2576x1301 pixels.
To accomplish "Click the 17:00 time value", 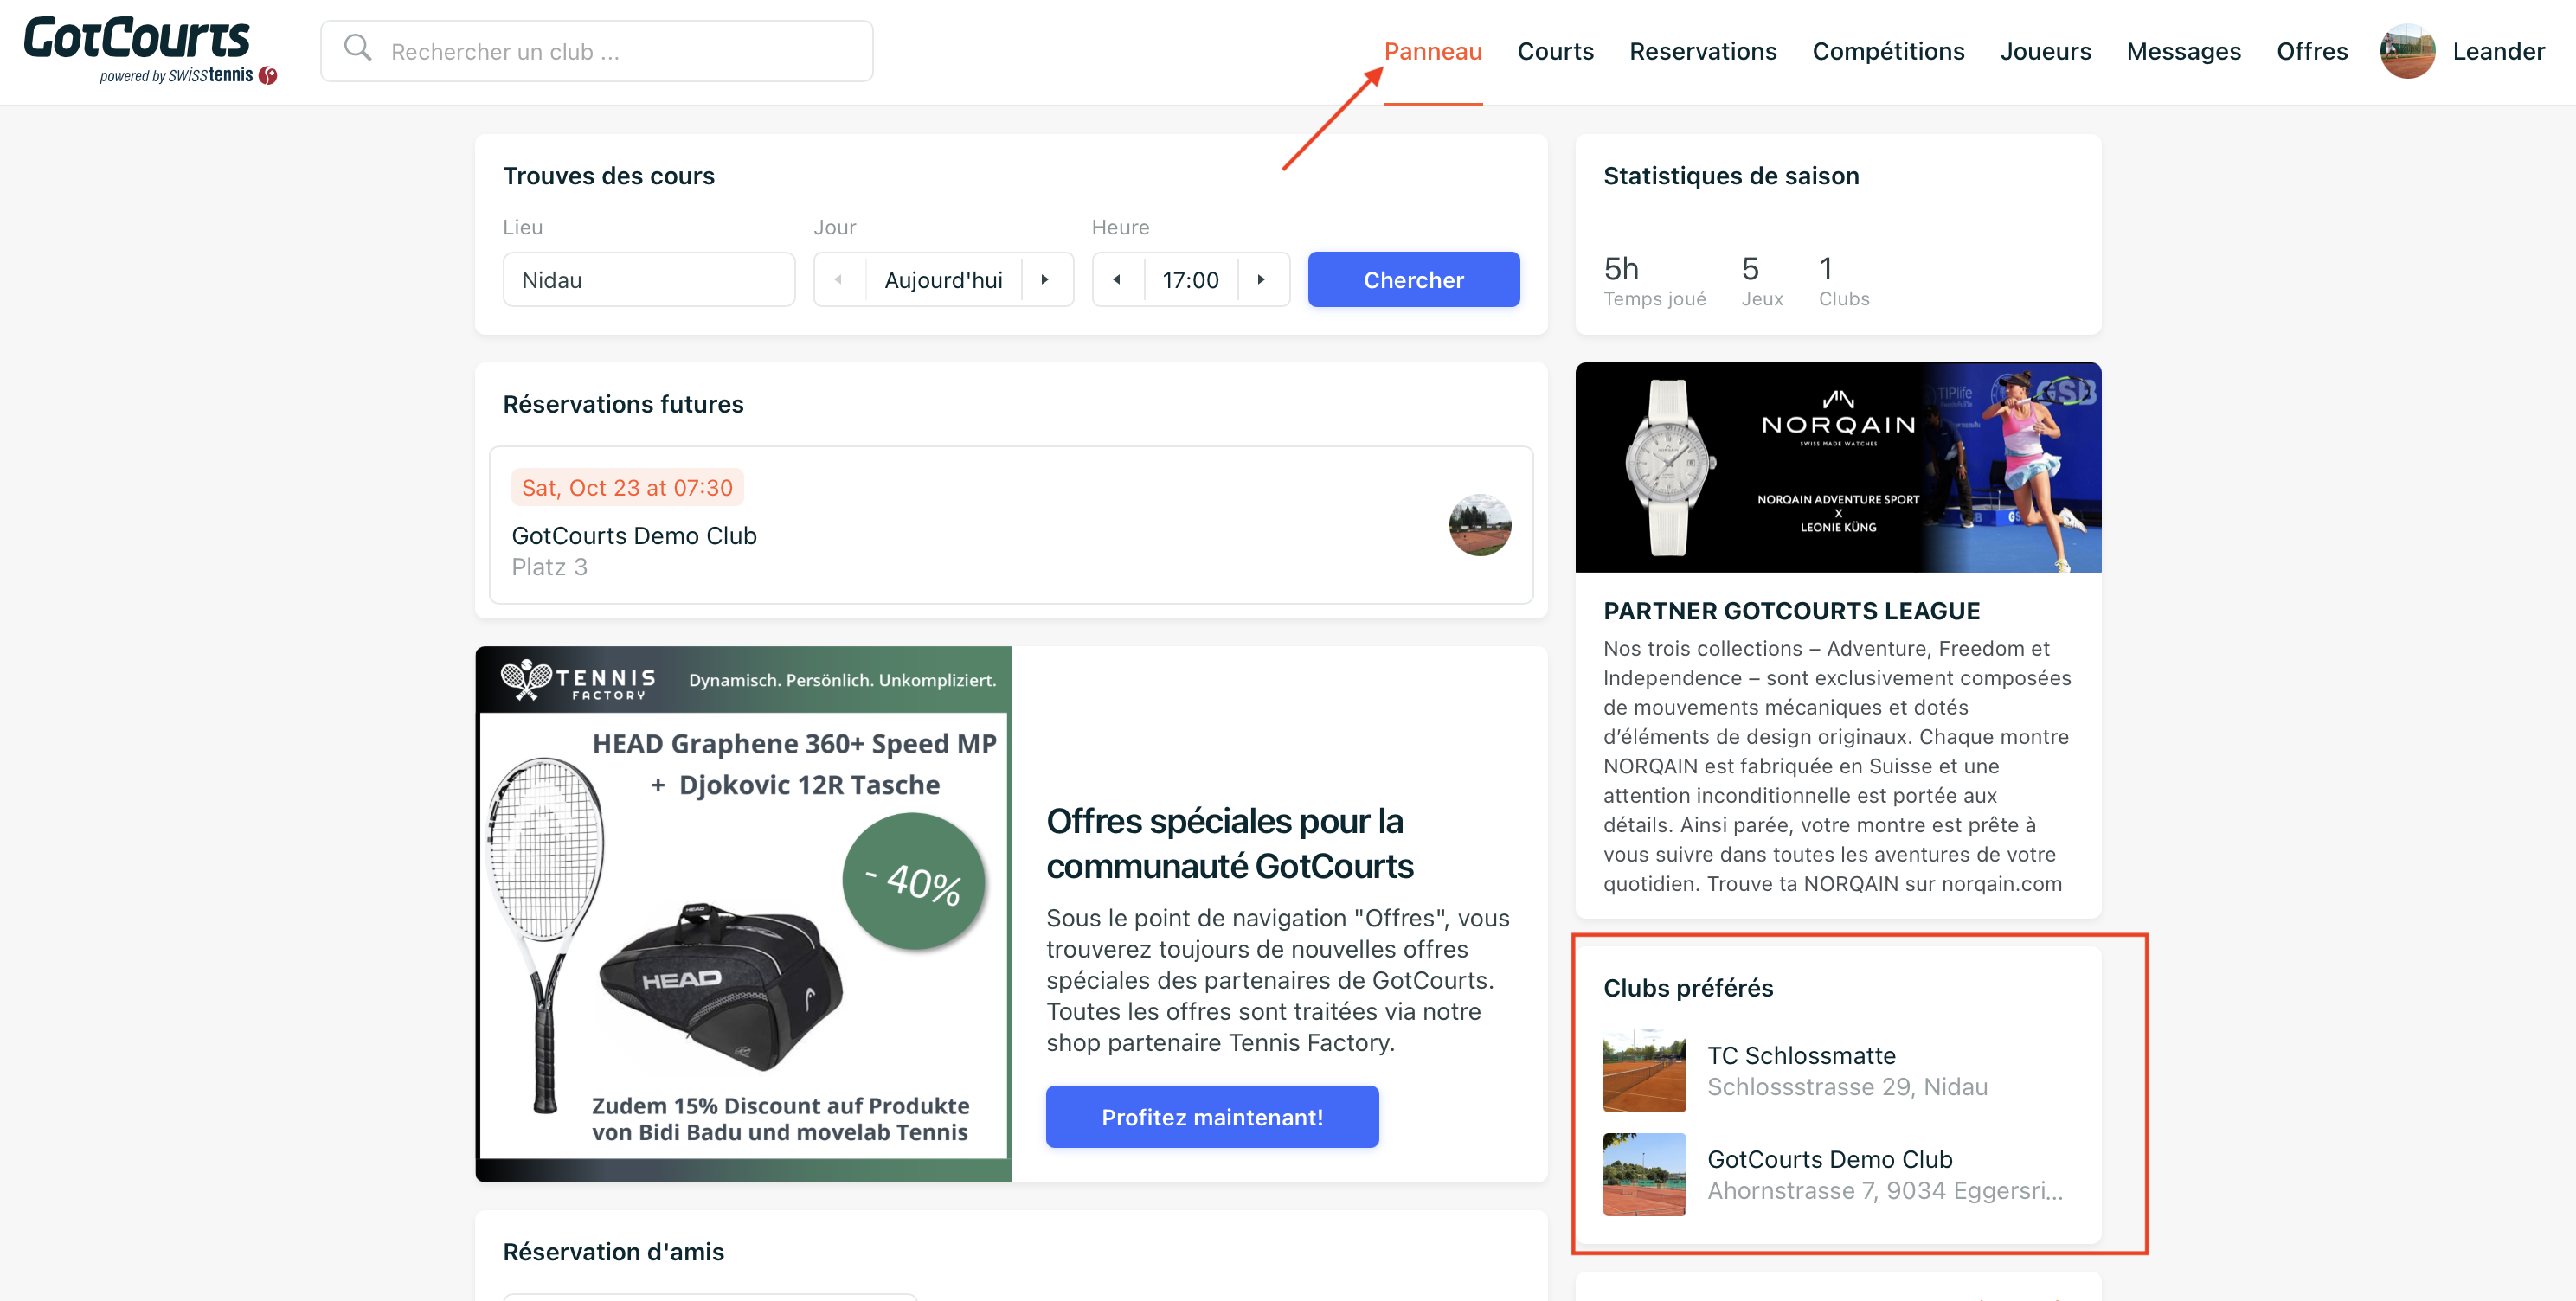I will pyautogui.click(x=1190, y=280).
